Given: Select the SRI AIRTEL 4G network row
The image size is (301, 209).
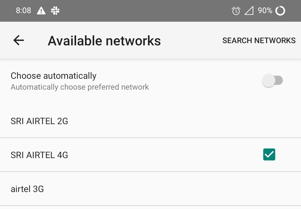Looking at the screenshot, I should [151, 155].
